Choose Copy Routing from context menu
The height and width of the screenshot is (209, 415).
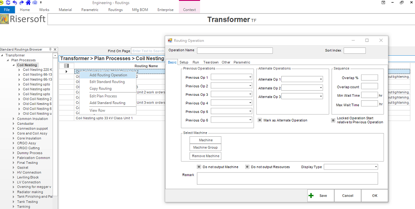tap(108, 88)
